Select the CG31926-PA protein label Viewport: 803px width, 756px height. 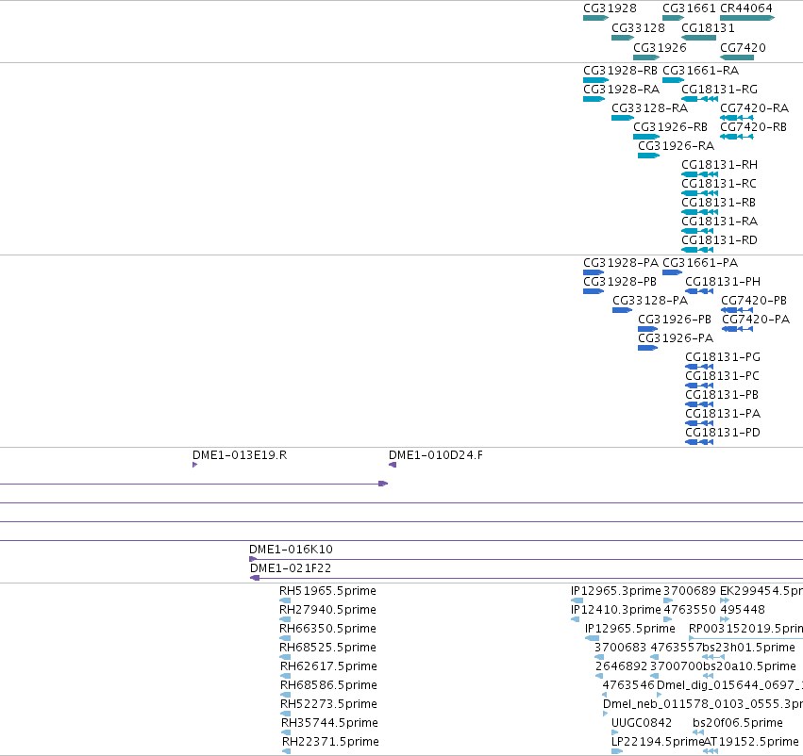point(676,338)
